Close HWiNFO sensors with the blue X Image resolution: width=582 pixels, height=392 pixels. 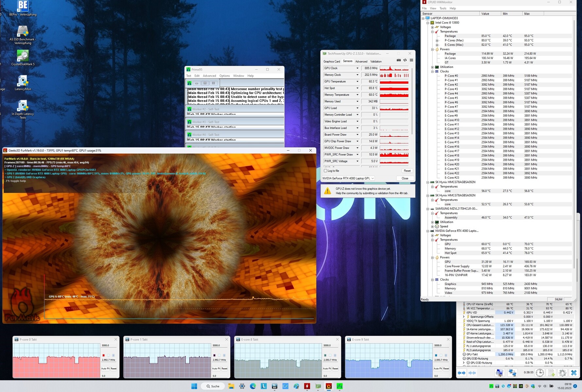tap(574, 373)
